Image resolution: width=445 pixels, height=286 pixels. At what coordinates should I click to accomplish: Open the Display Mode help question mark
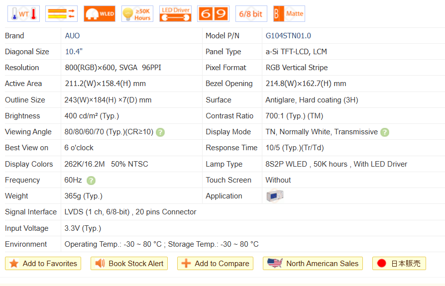385,132
